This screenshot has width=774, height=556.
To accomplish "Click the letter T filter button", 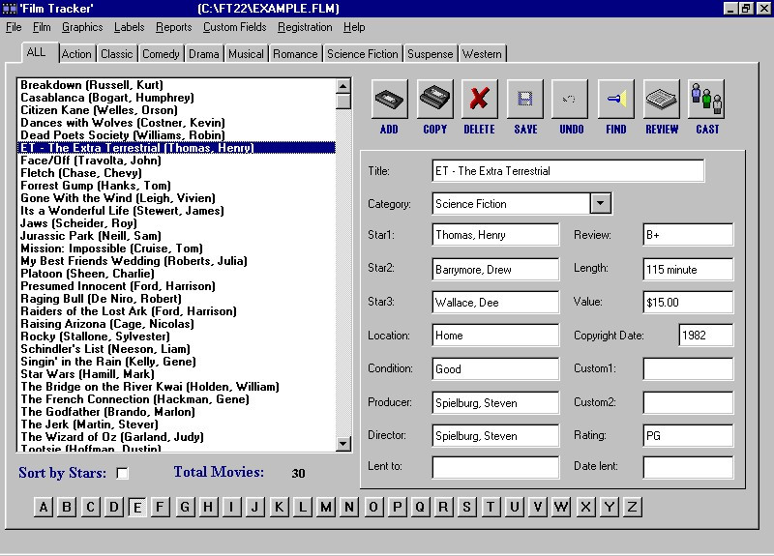I will (491, 507).
